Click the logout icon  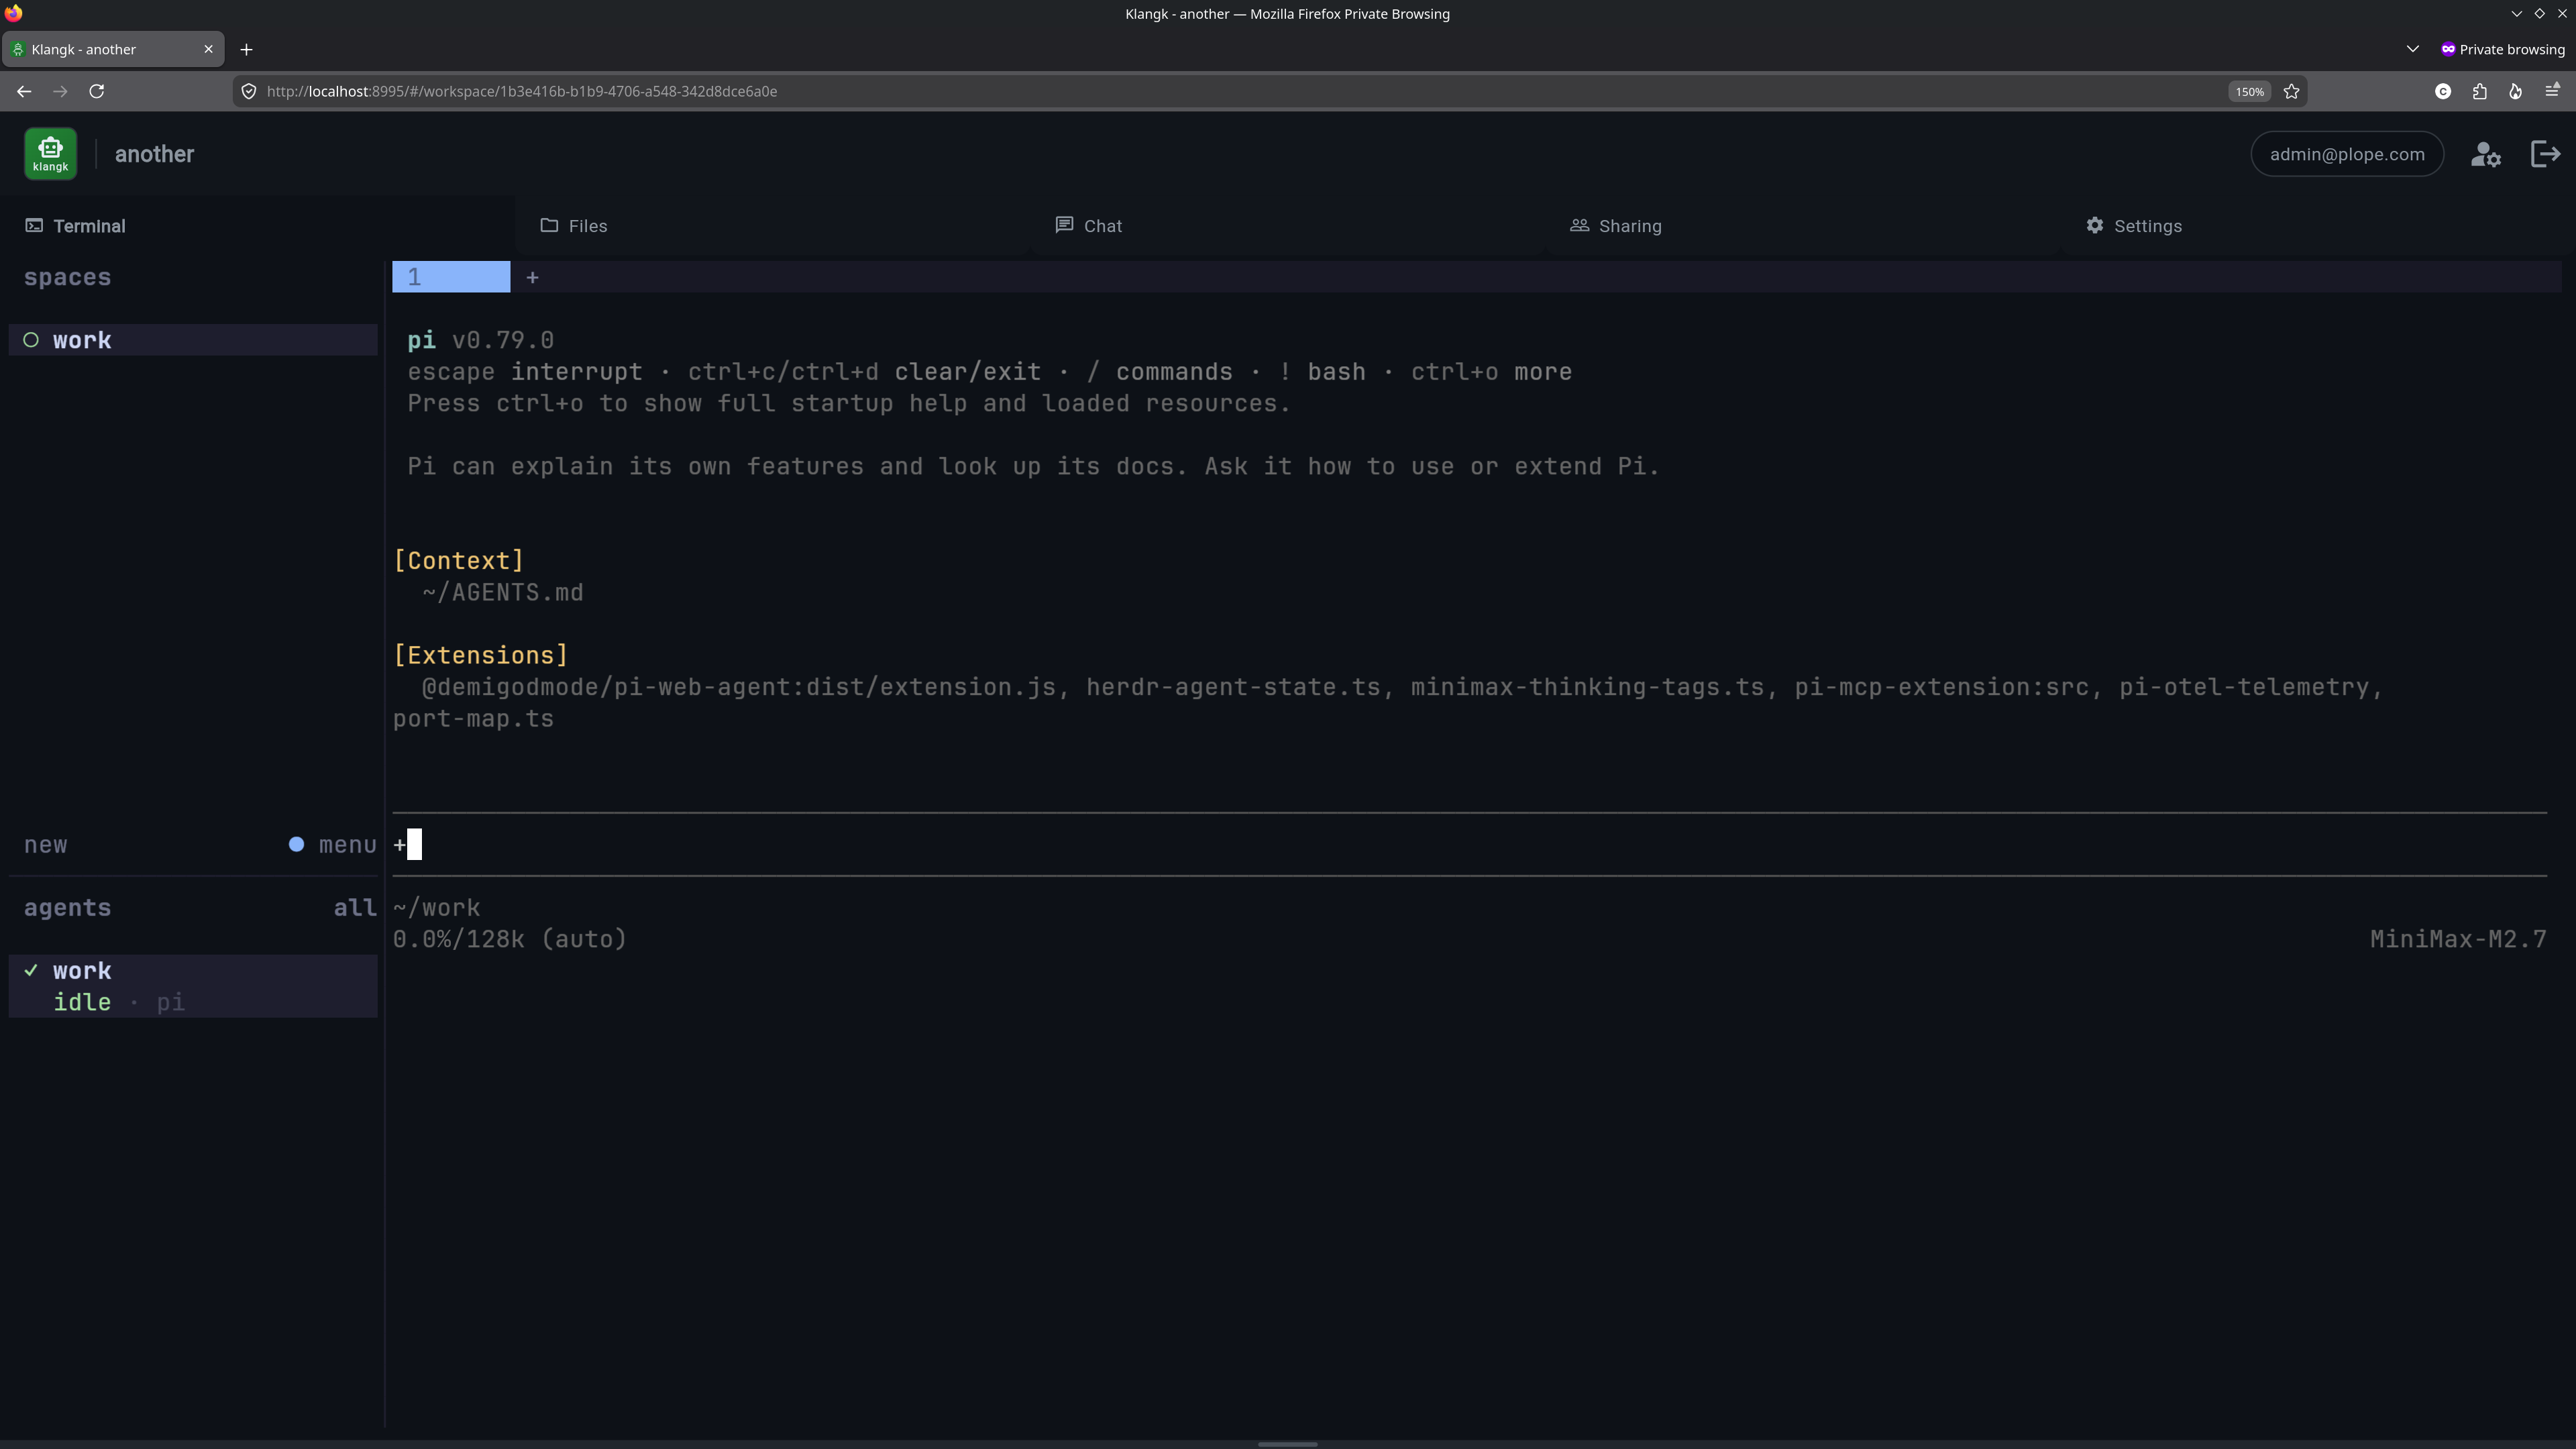point(2545,154)
